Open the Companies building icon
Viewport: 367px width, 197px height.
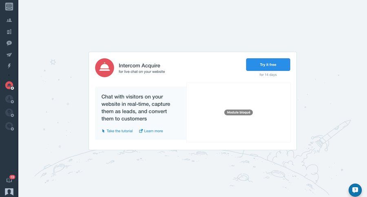9,32
